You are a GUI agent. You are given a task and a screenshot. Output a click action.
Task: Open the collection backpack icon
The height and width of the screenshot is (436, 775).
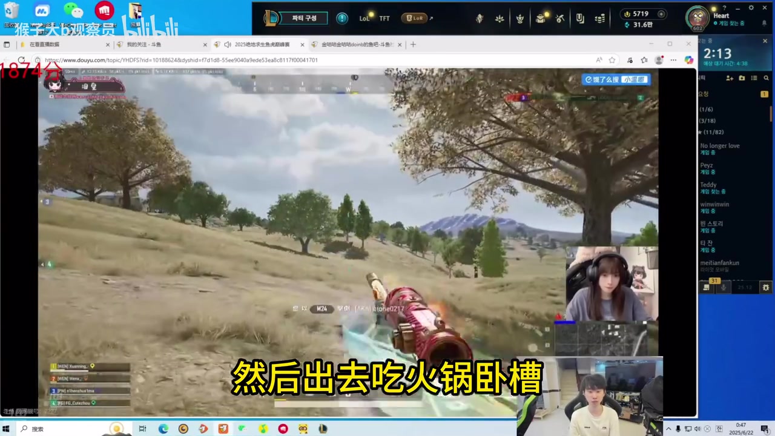coord(541,19)
